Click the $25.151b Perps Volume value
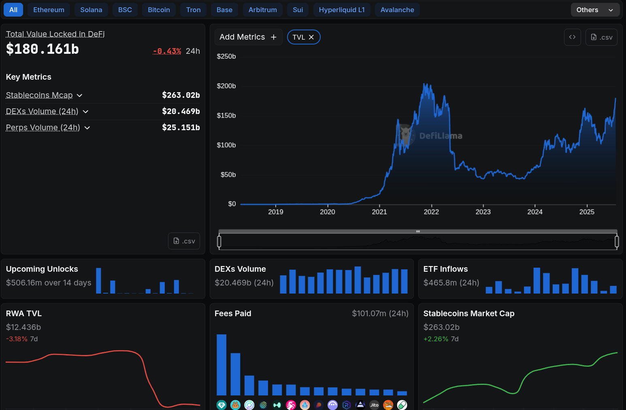This screenshot has width=626, height=410. click(x=181, y=127)
